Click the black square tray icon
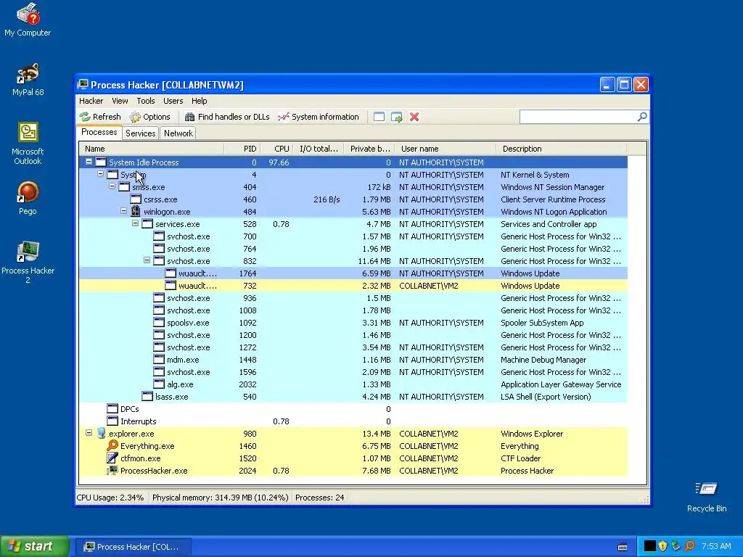Image resolution: width=743 pixels, height=557 pixels. pyautogui.click(x=649, y=546)
